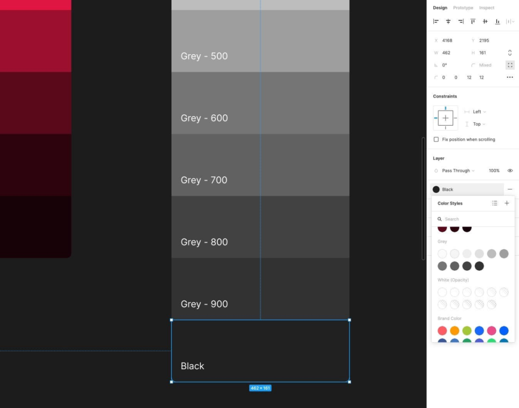The image size is (519, 408).
Task: Select the Grey - 700 swatch on canvas
Action: coord(260,165)
